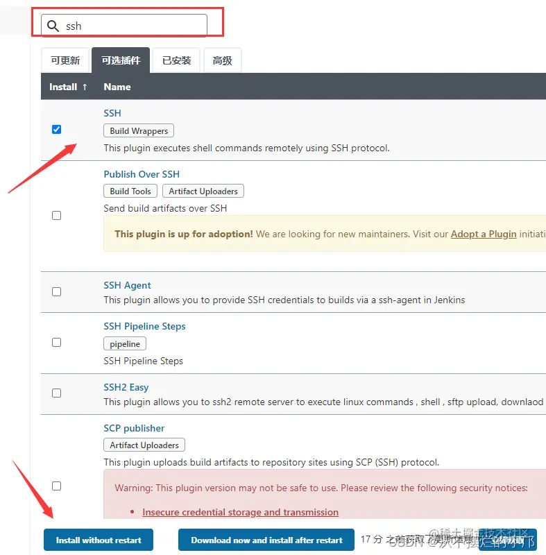Image resolution: width=546 pixels, height=555 pixels.
Task: Switch to the 可更新 tab
Action: 65,60
